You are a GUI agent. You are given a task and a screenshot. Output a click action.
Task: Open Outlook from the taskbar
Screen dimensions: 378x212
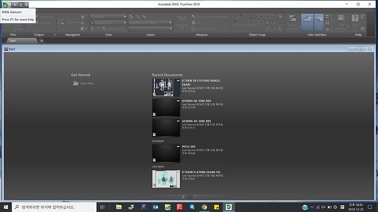(155, 207)
